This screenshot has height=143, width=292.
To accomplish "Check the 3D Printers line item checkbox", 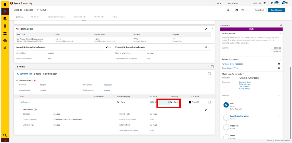I will (x=209, y=102).
